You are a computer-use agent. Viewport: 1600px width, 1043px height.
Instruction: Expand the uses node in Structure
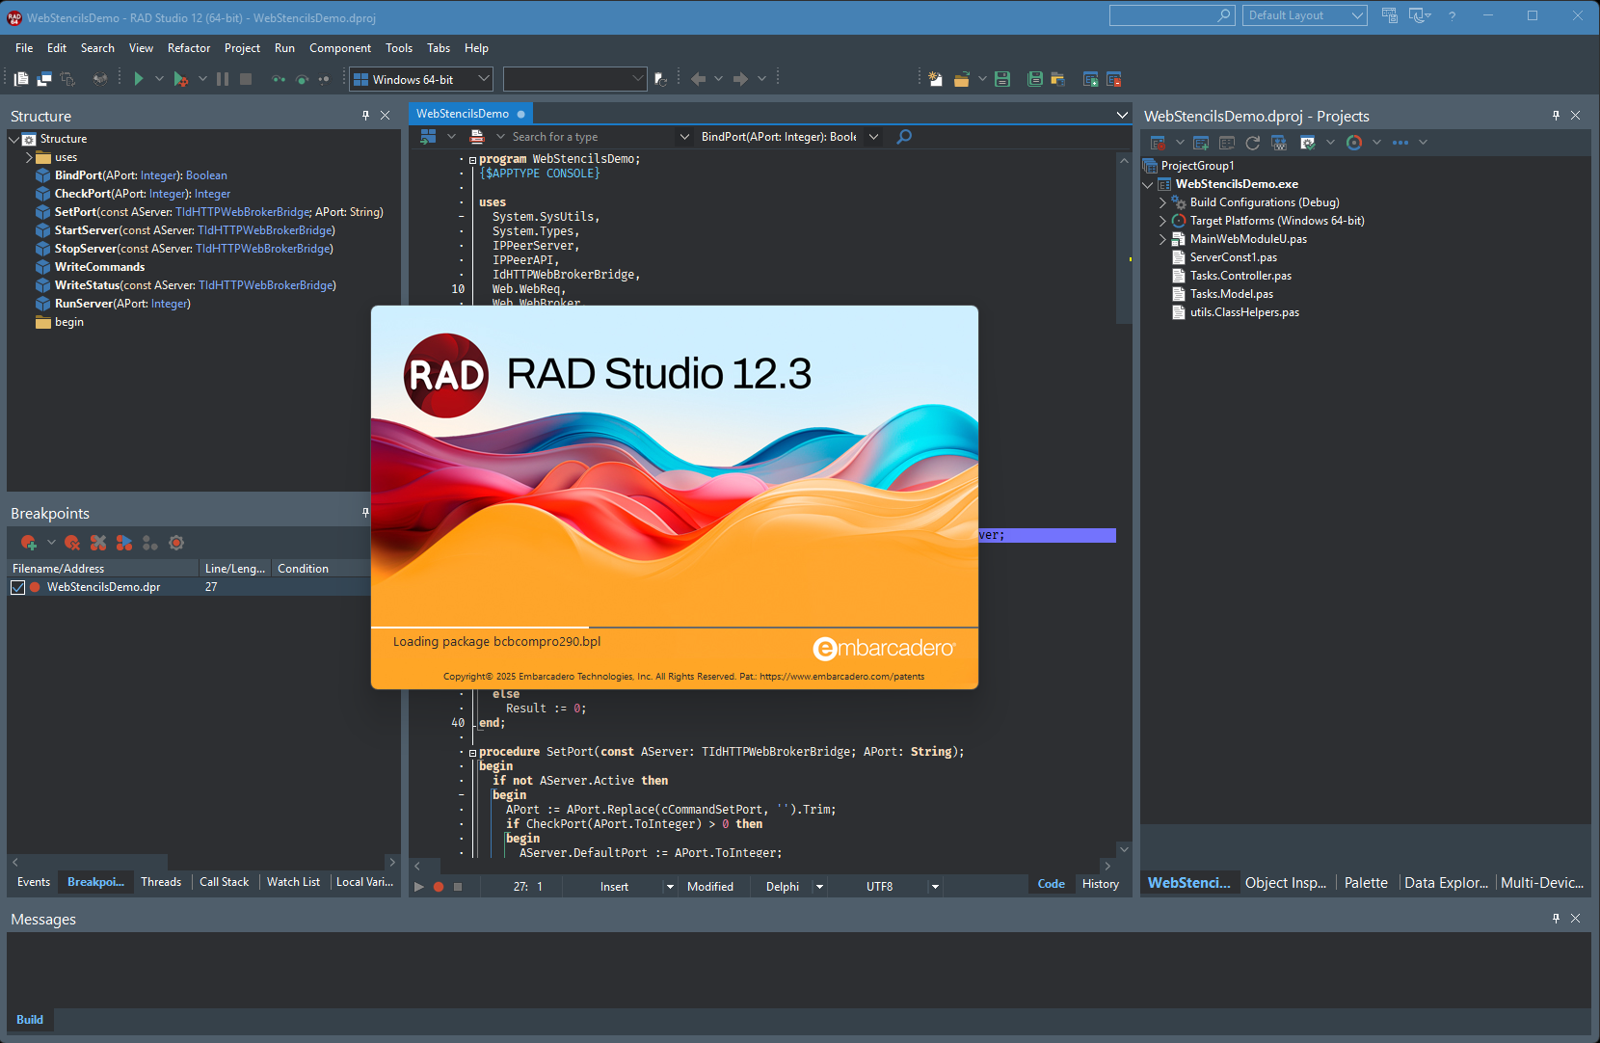pos(29,157)
